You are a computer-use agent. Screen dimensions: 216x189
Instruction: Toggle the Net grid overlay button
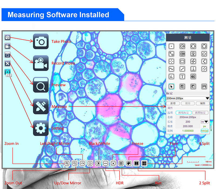(x=121, y=163)
